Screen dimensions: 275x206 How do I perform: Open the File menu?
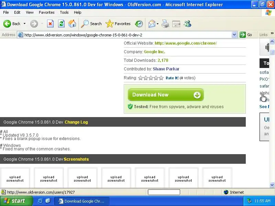point(6,12)
